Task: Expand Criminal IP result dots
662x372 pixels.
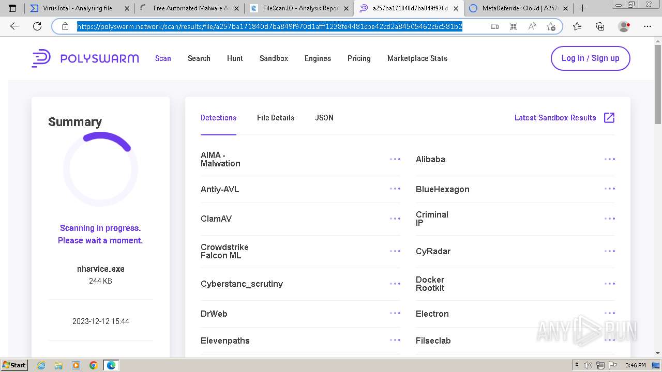Action: pos(610,219)
